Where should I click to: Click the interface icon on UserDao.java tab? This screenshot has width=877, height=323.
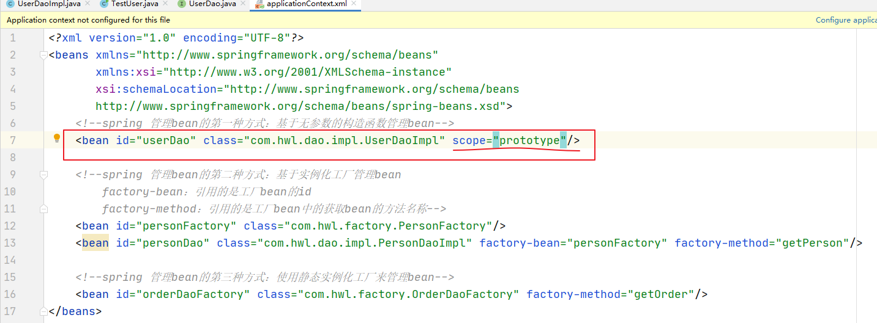point(182,4)
